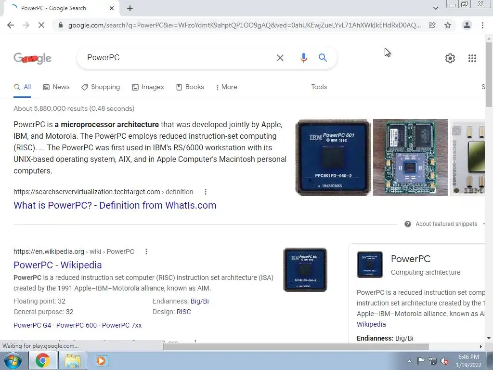Open Google settings gear
This screenshot has height=370, width=493.
(x=450, y=58)
